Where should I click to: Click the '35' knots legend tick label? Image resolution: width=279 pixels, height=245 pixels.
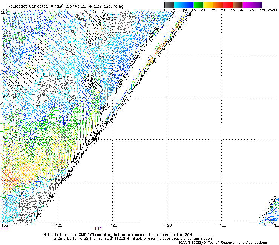tap(232, 10)
